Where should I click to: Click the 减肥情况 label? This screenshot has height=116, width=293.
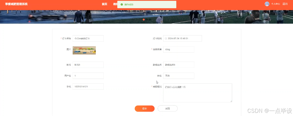[x=157, y=87]
